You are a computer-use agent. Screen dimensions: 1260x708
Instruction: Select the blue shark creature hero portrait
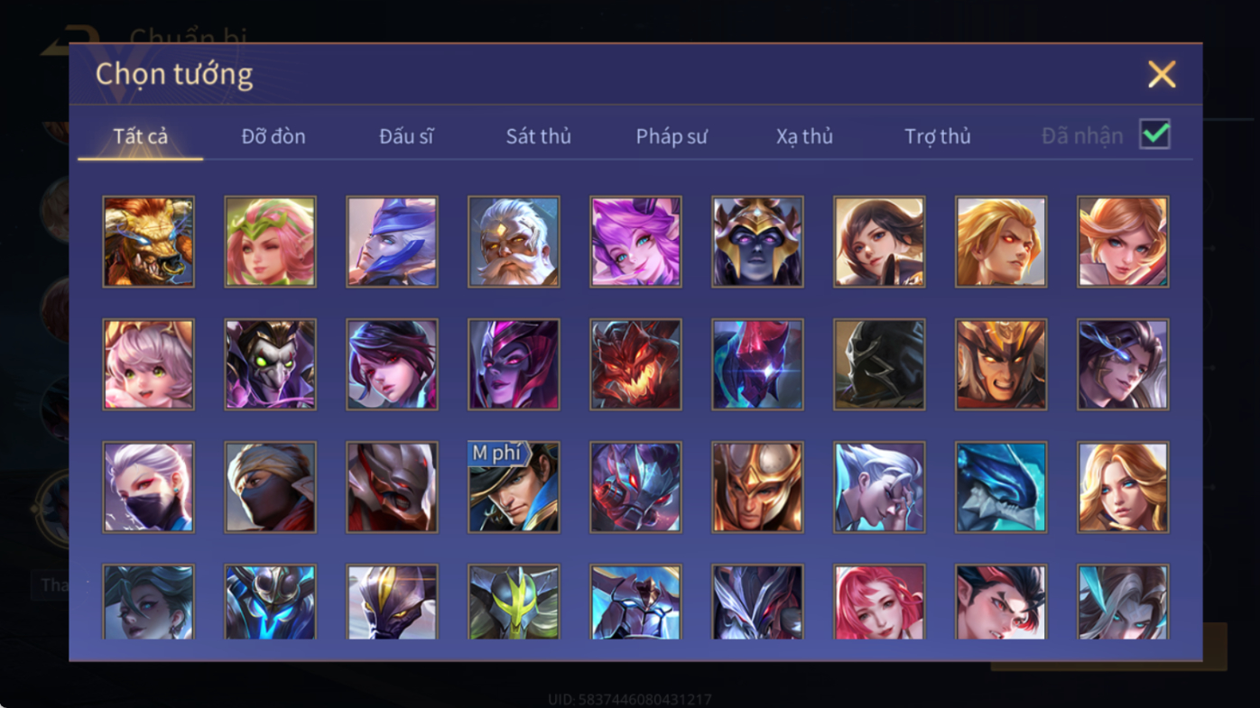pos(1001,487)
